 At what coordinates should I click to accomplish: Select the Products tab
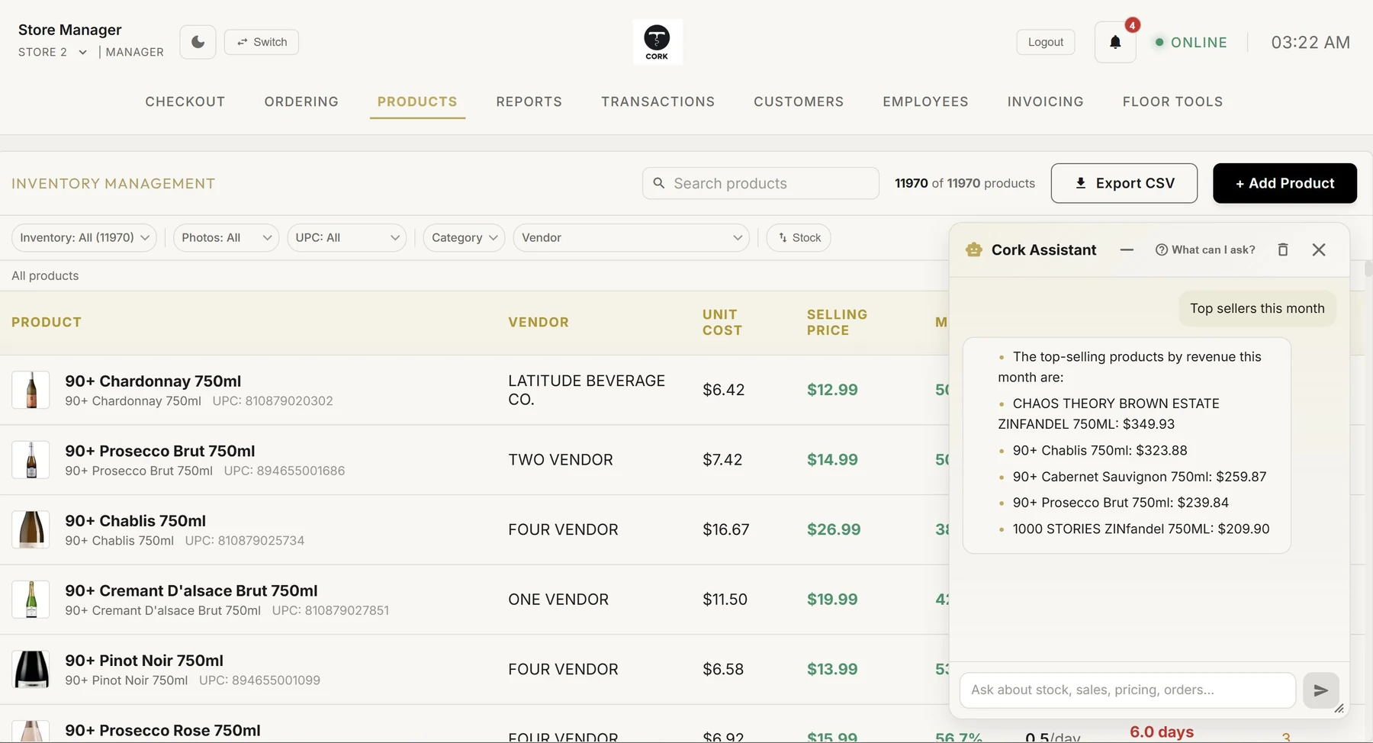[x=417, y=101]
